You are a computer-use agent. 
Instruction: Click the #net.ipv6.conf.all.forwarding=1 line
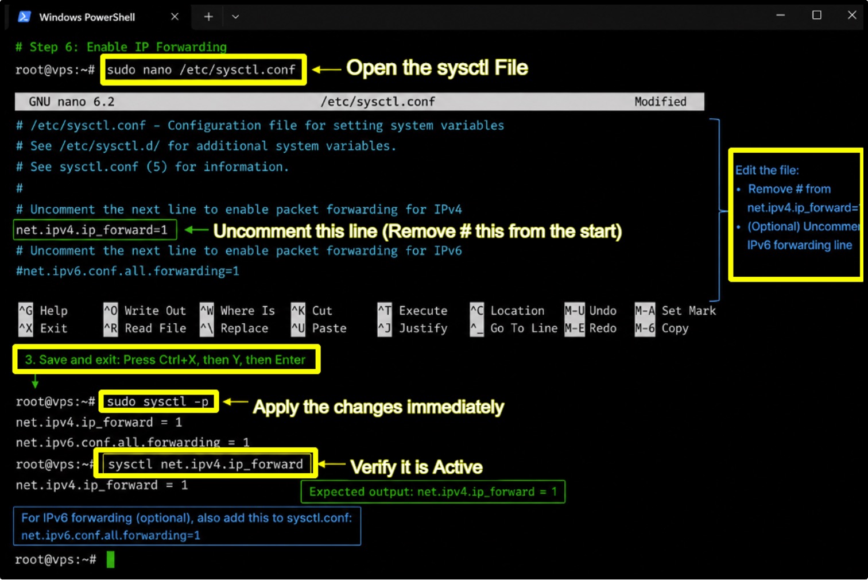click(127, 271)
